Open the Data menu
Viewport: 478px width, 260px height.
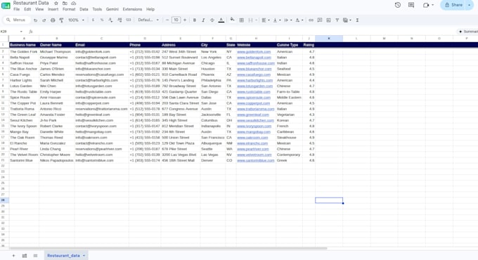pos(84,9)
